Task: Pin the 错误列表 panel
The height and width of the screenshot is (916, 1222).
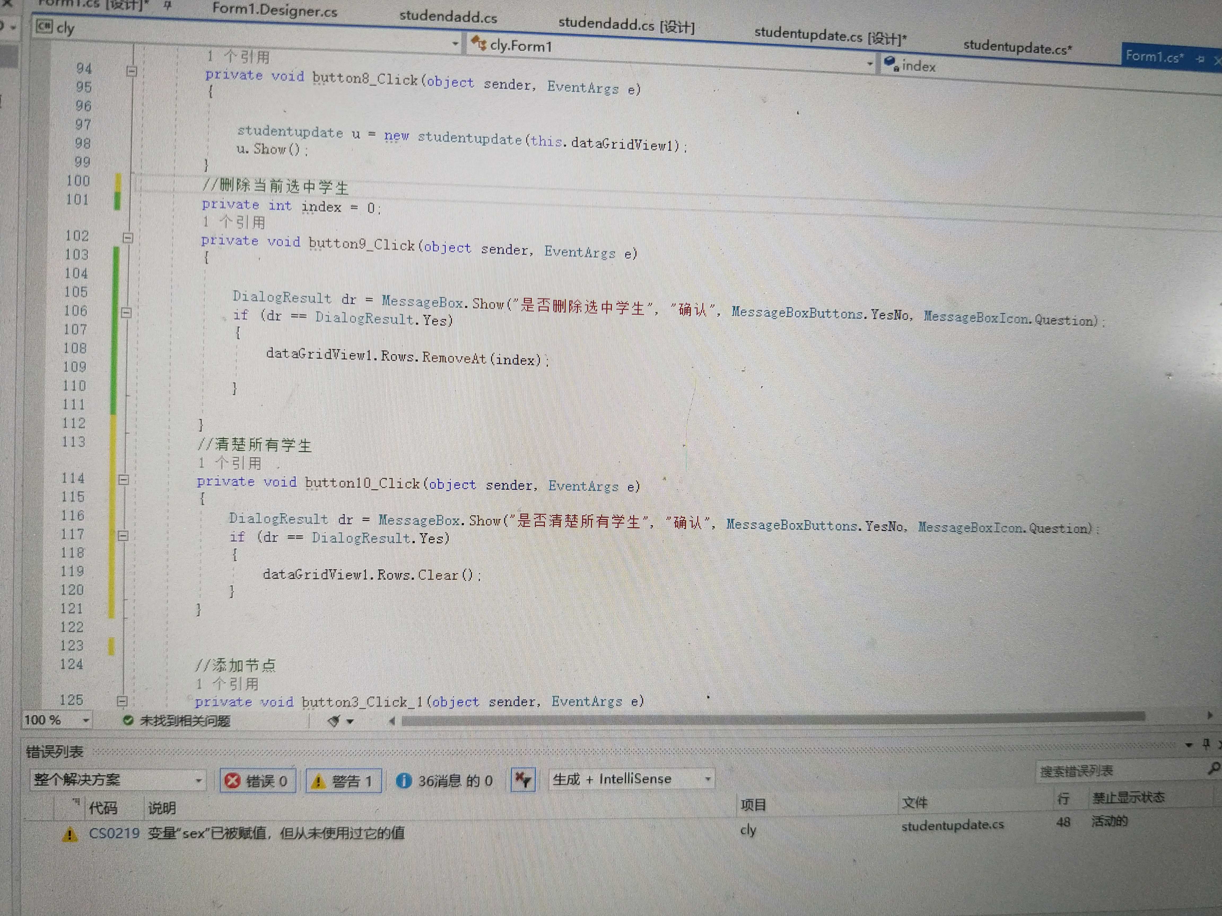Action: click(1206, 744)
